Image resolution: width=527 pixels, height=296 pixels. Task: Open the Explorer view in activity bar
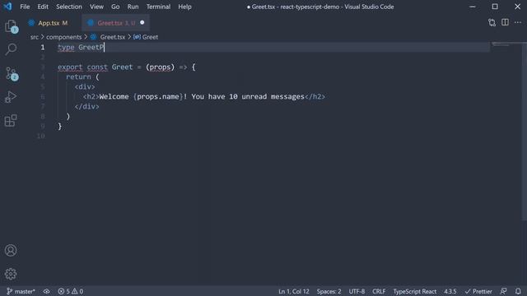pyautogui.click(x=11, y=26)
